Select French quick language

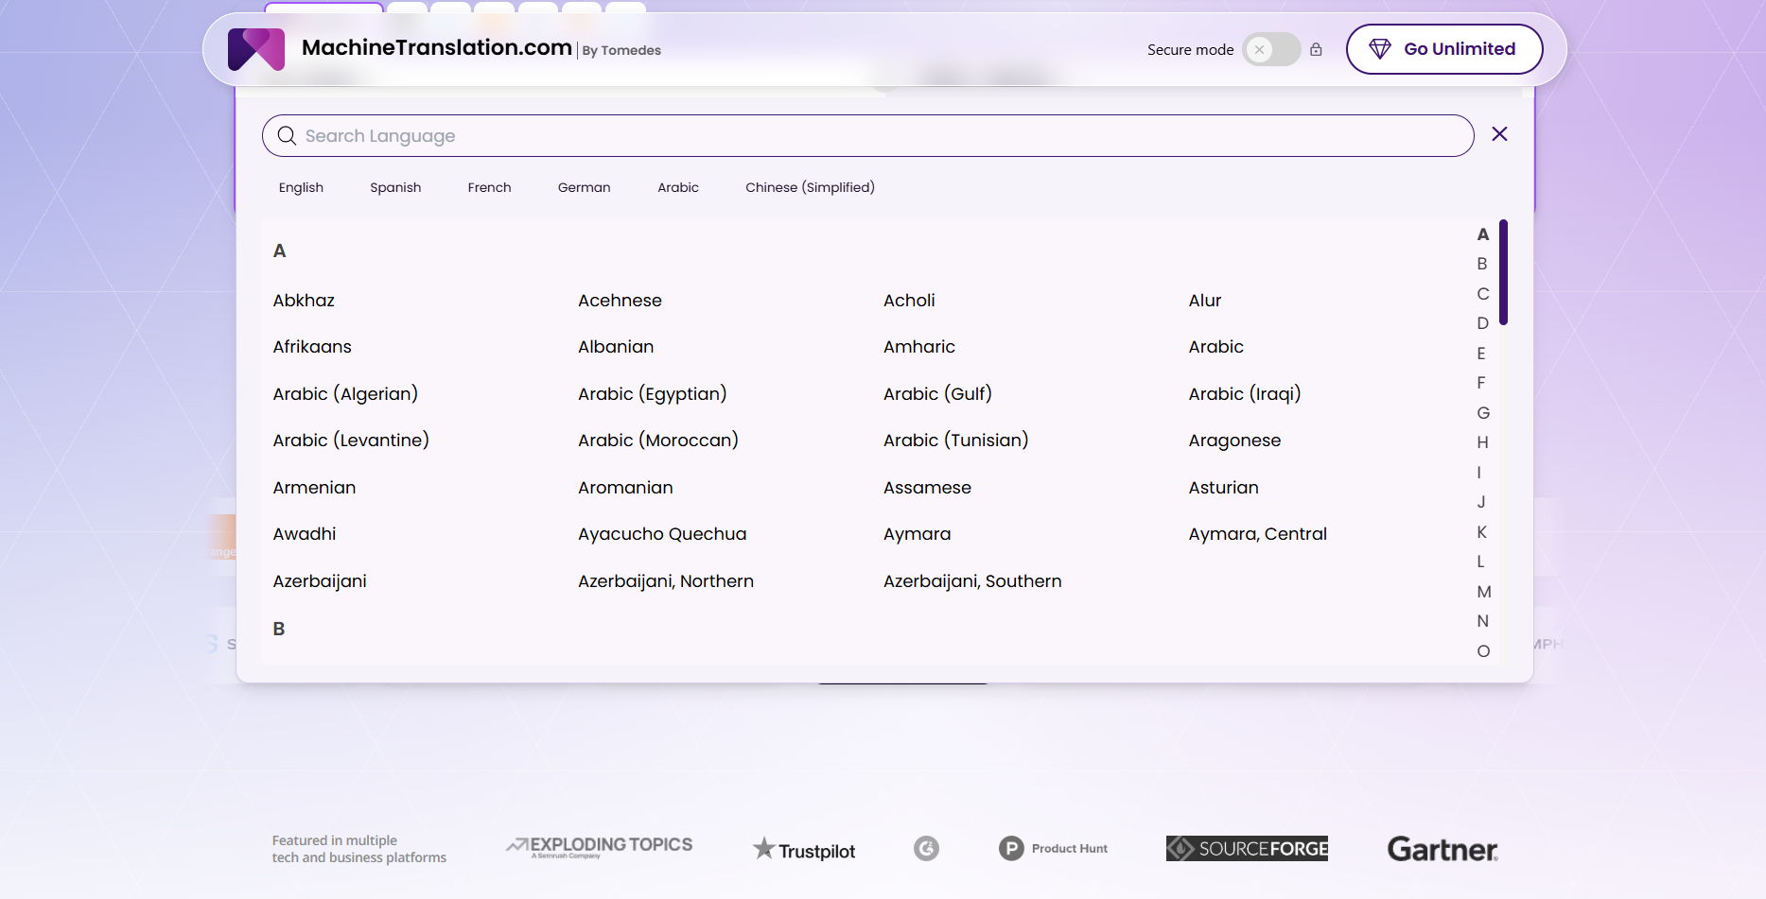[489, 187]
